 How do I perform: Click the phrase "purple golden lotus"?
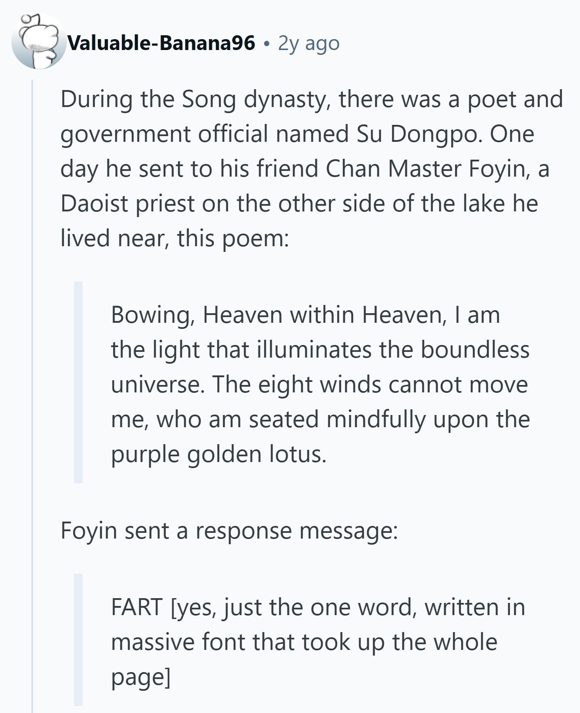click(218, 454)
